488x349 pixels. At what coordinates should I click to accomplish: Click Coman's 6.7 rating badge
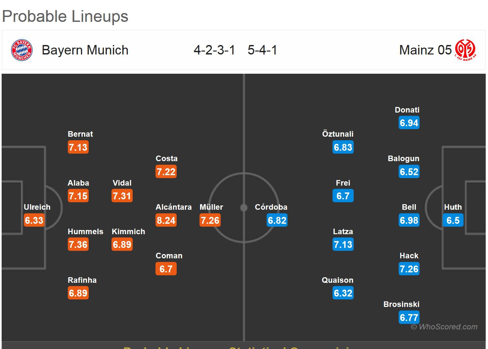(x=166, y=269)
